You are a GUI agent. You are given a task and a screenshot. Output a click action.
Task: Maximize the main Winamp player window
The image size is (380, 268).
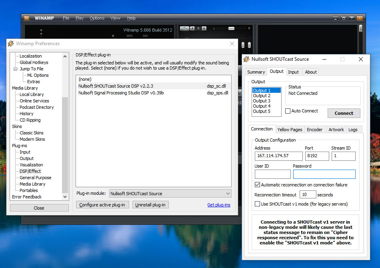coord(344,18)
